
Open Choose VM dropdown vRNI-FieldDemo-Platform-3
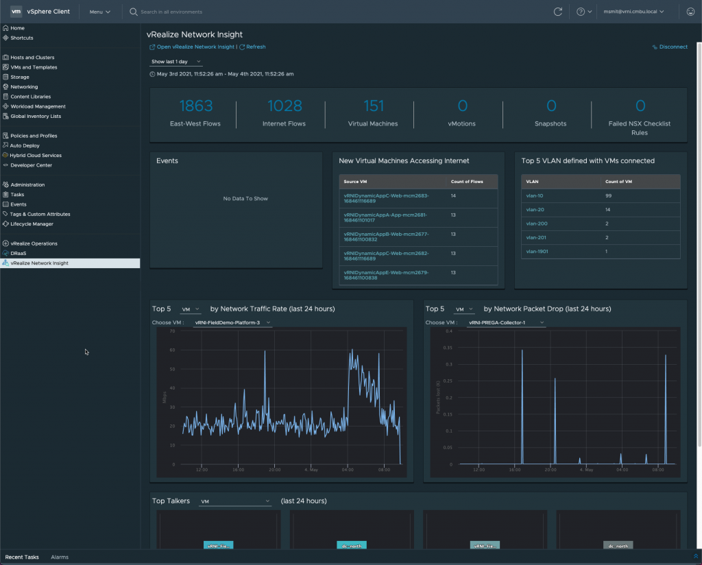point(232,323)
